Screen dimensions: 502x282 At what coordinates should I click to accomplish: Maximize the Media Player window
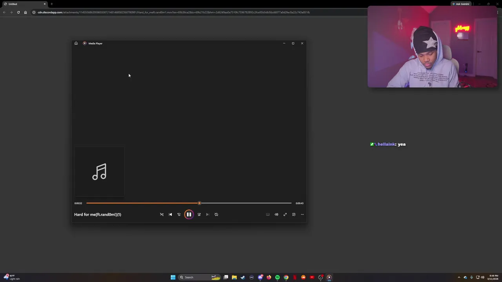[293, 43]
